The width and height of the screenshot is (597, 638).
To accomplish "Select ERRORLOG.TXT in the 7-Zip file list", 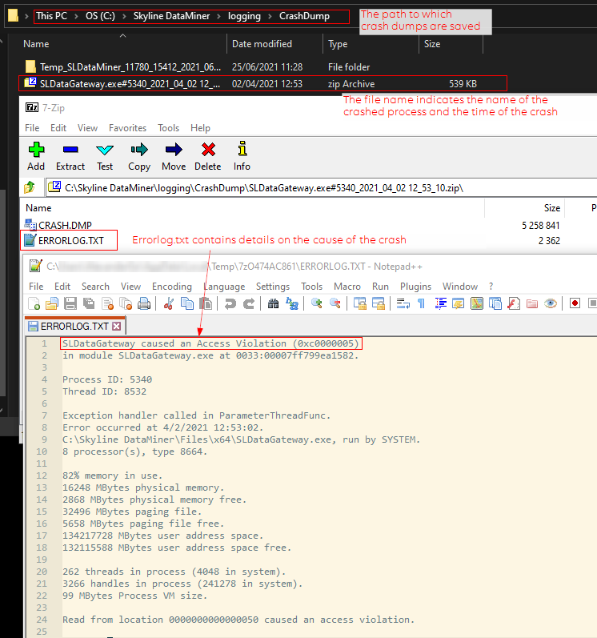I will [x=70, y=240].
